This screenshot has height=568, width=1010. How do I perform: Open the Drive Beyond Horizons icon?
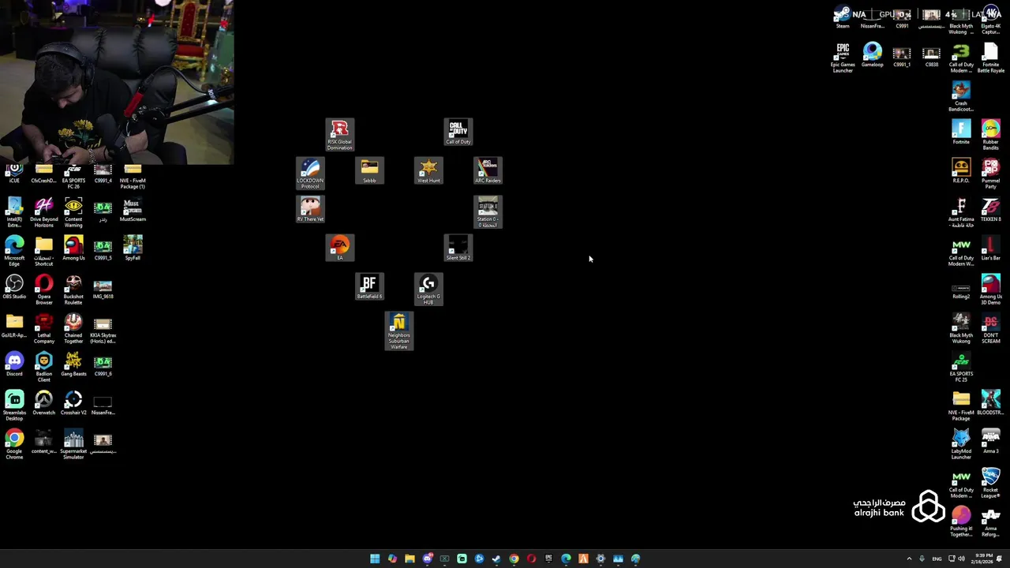[x=44, y=212]
